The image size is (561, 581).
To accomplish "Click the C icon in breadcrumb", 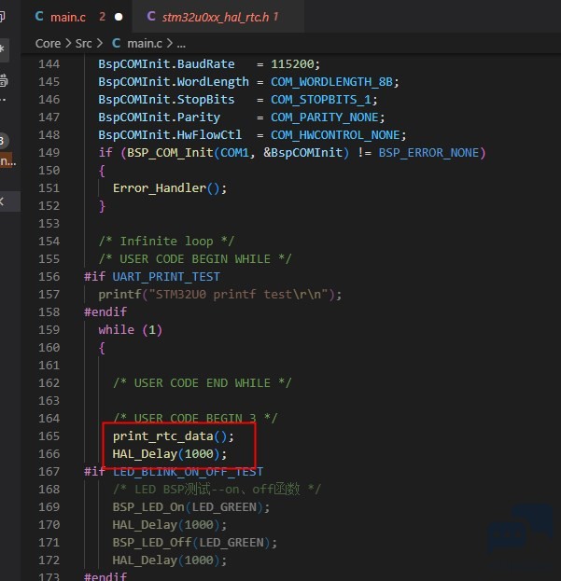I will point(117,44).
